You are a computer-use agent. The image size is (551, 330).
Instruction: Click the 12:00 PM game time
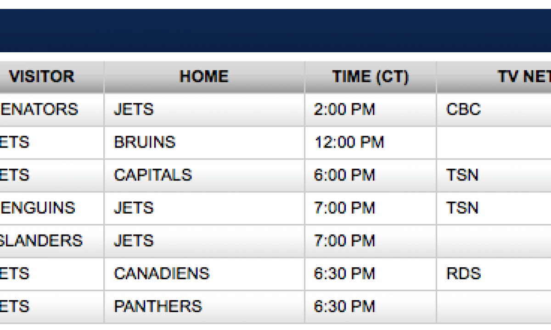pos(349,143)
